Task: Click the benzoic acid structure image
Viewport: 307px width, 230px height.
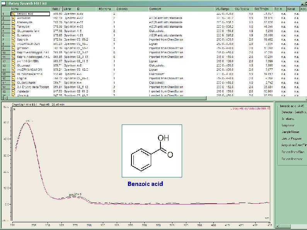Action: tap(152, 151)
